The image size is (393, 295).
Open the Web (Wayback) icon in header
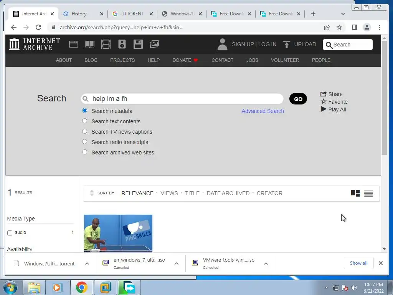pyautogui.click(x=74, y=44)
